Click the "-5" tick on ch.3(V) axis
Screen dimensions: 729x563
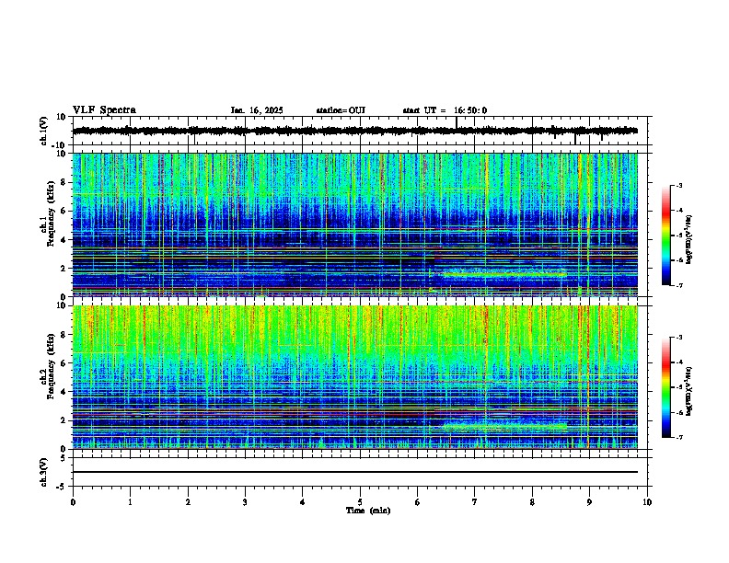[62, 487]
